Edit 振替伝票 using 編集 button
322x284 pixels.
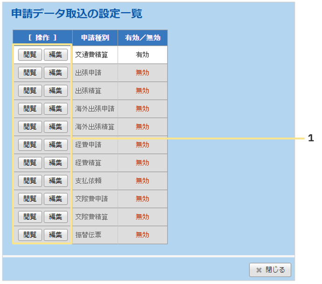coord(55,235)
